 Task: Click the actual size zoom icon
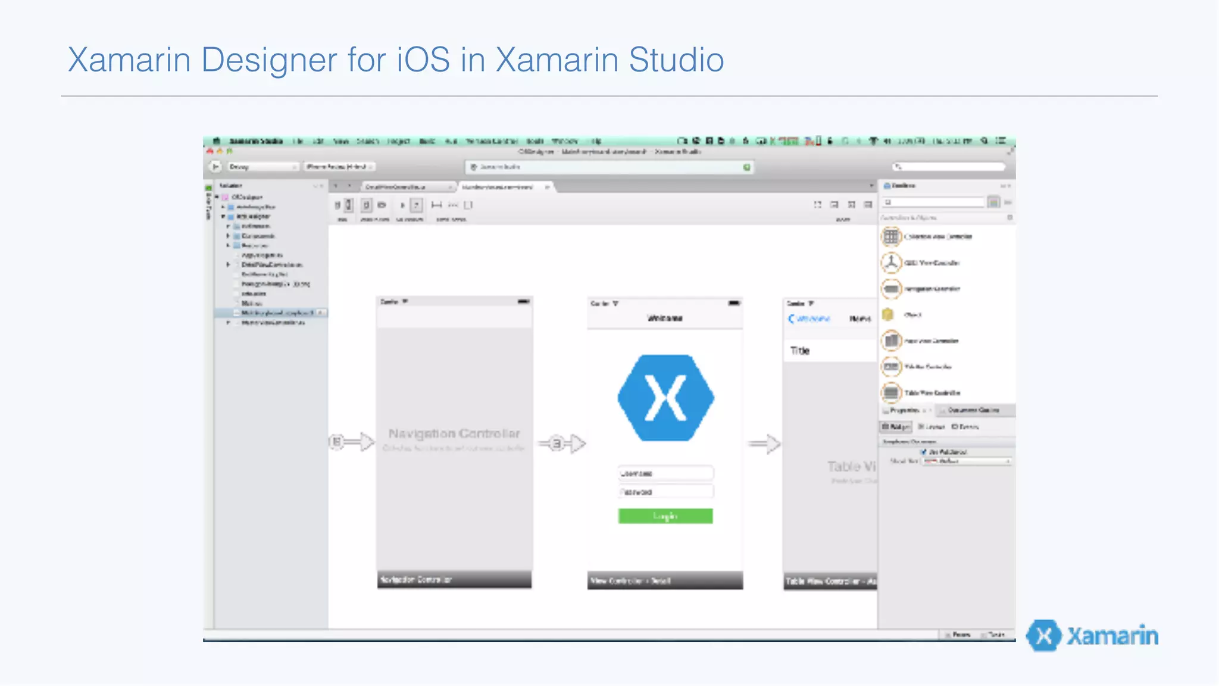point(868,204)
